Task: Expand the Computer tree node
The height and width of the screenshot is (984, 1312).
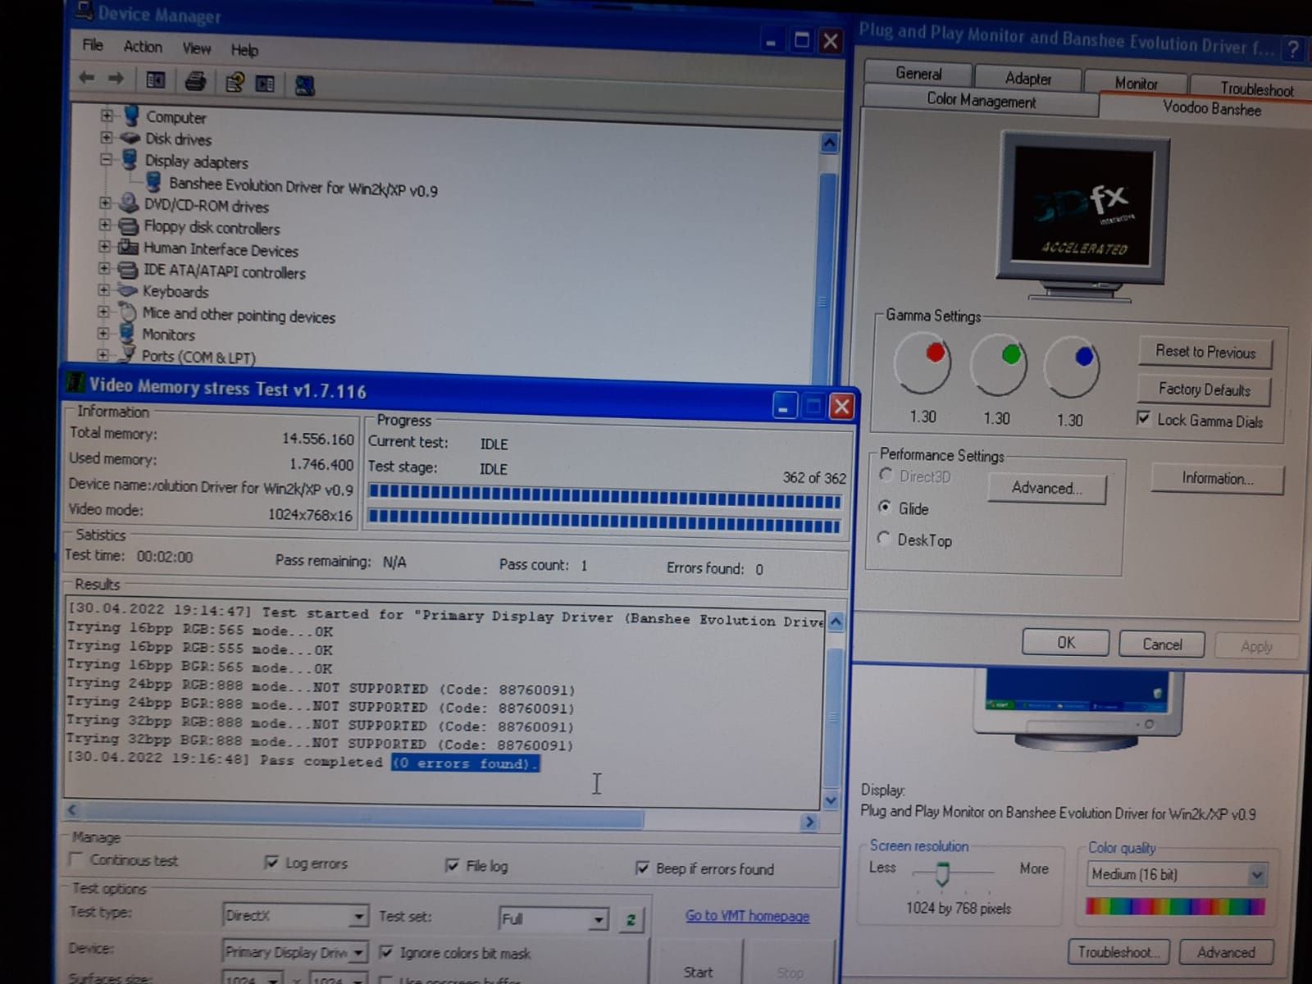Action: 107,116
